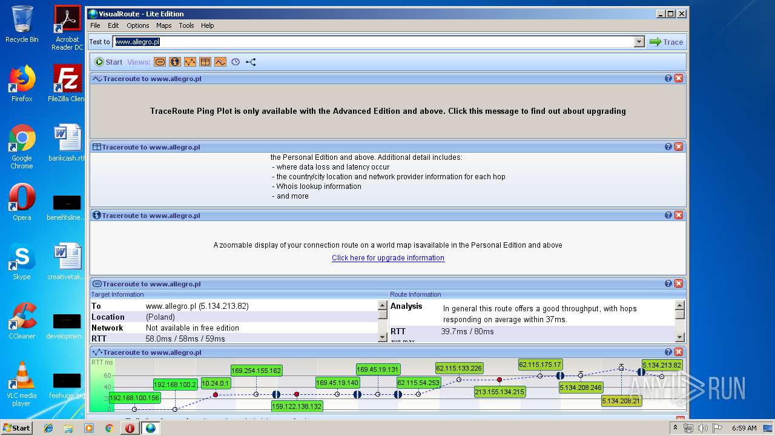This screenshot has width=775, height=436.
Task: Click the Internet Explorer taskbar icon
Action: pyautogui.click(x=48, y=428)
